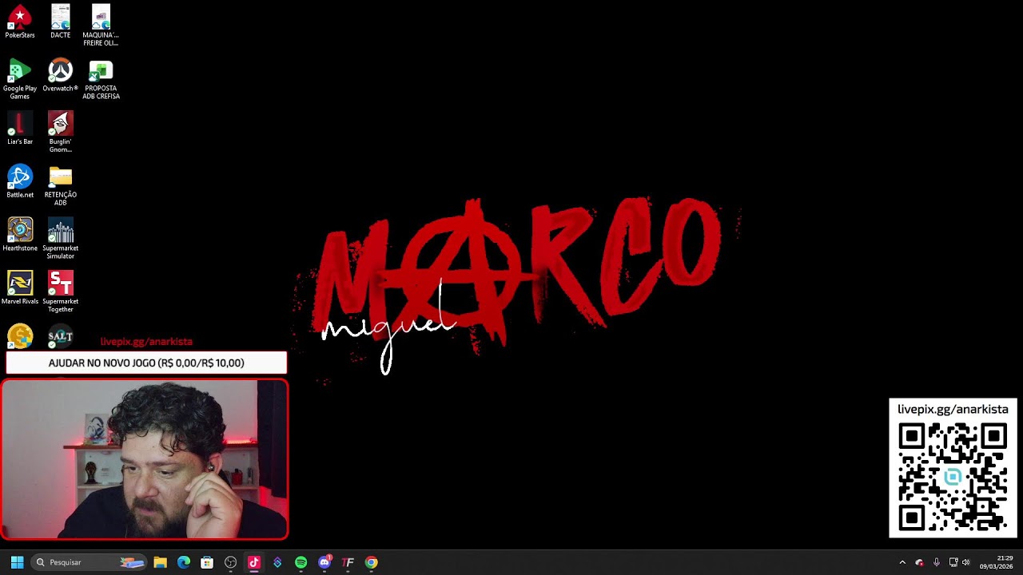Switch to the TikTok app on the taskbar
Image resolution: width=1023 pixels, height=575 pixels.
[254, 562]
